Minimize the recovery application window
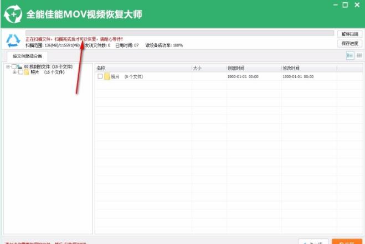365x244 pixels. point(335,5)
